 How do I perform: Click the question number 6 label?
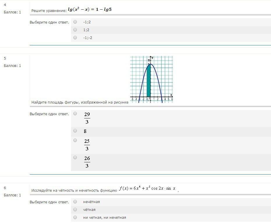[x=5, y=188]
